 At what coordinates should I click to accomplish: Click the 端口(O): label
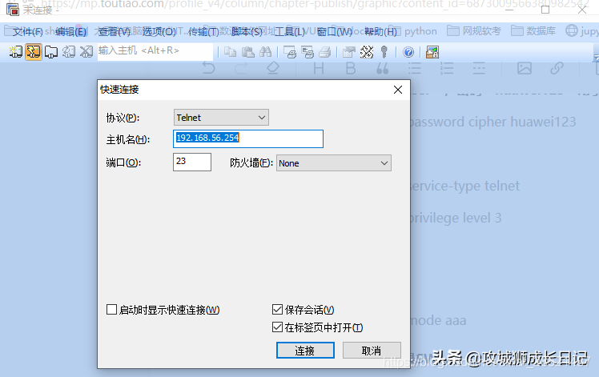pos(123,163)
